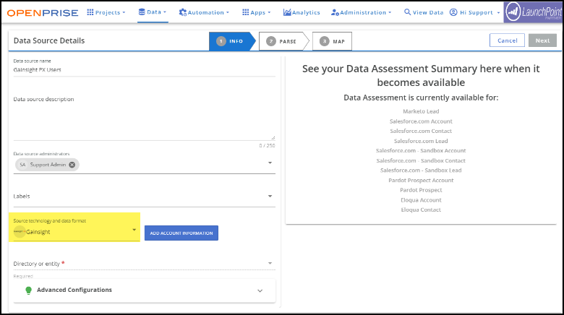Click the Salesforce.com Contact text
Viewport: 564px width, 315px height.
421,131
